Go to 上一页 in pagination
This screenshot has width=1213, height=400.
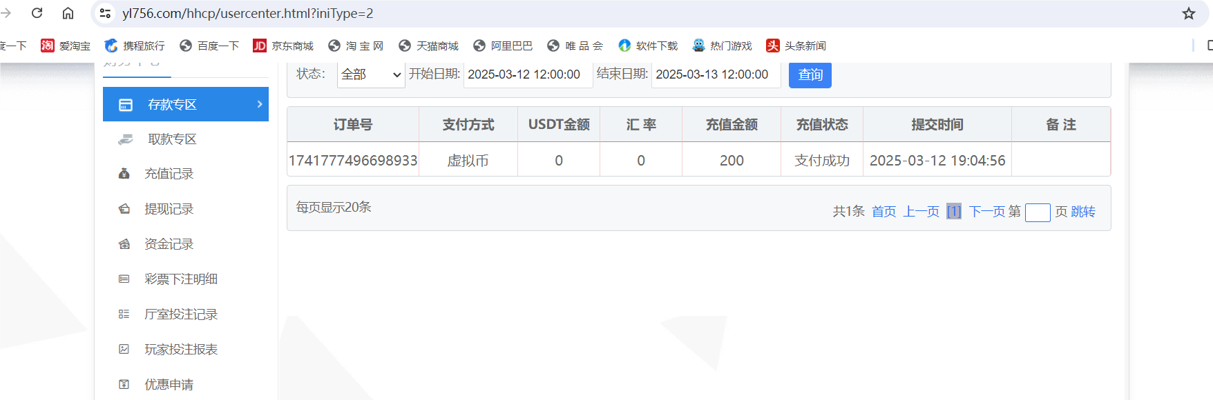921,212
